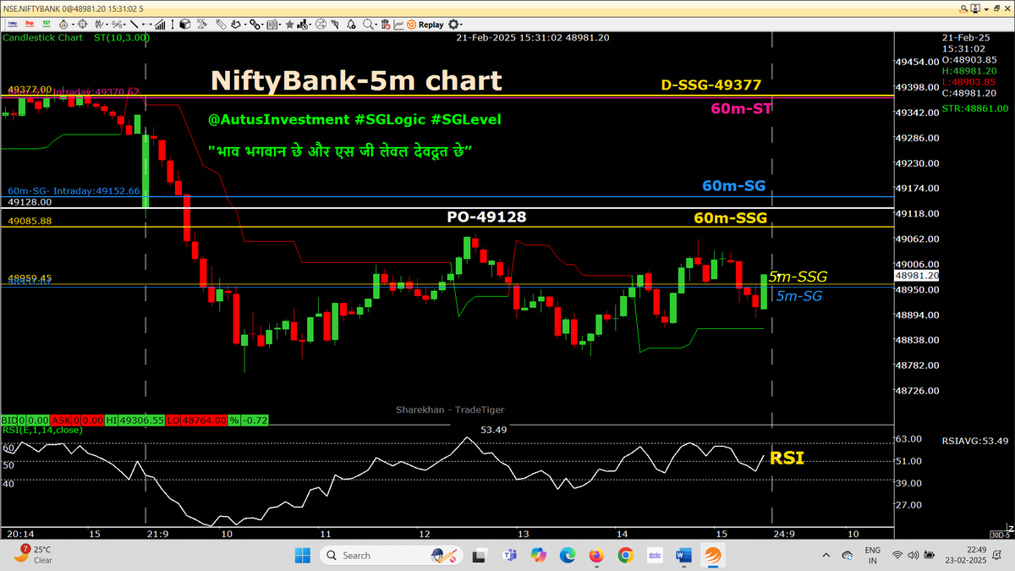Screen dimensions: 1015x571
Task: Open Microsoft Teams from taskbar
Action: pos(510,555)
